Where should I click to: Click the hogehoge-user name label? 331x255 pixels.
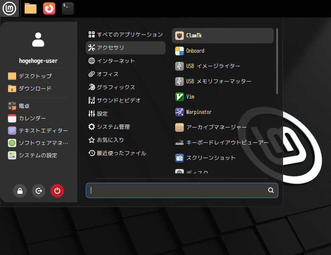(38, 61)
